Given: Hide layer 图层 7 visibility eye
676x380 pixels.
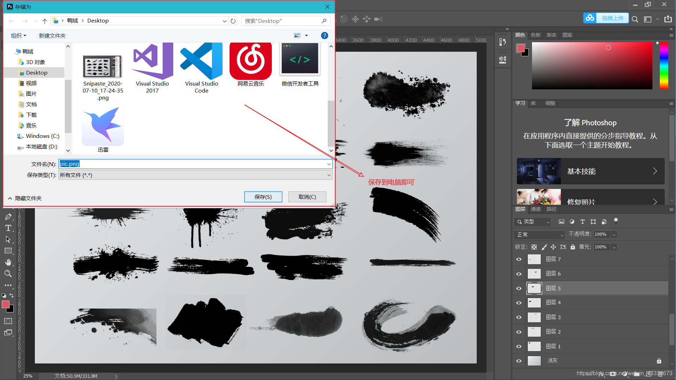Looking at the screenshot, I should point(519,259).
